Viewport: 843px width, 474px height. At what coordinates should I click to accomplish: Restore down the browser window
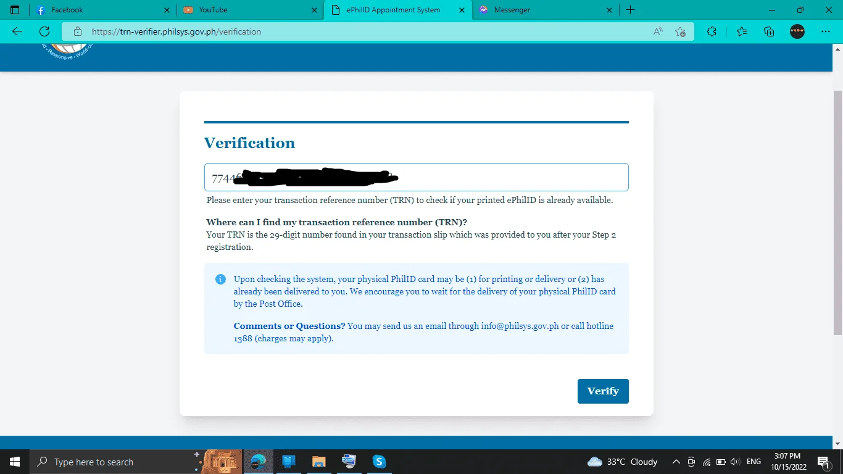(x=800, y=10)
